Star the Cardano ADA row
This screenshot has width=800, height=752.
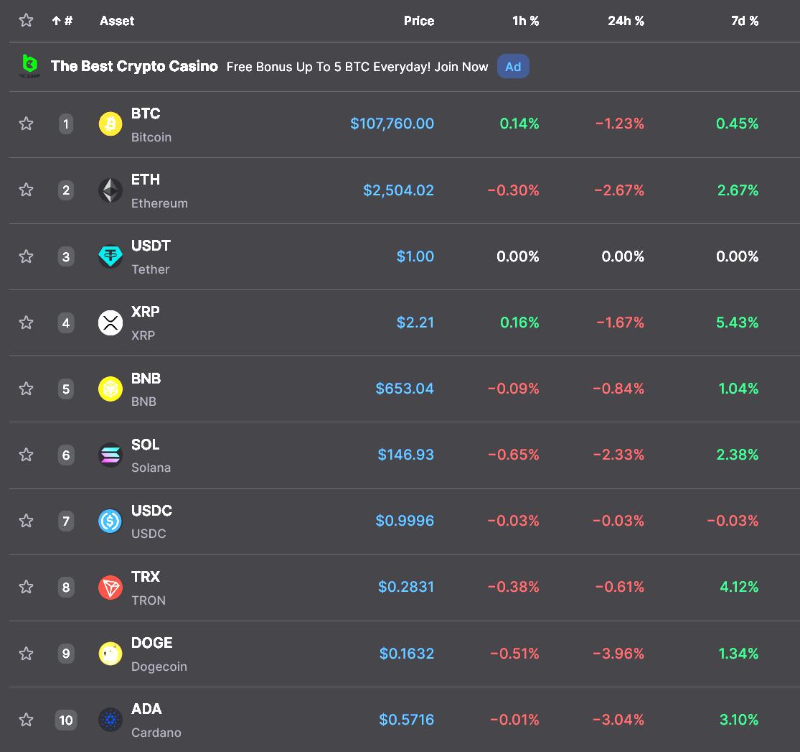pos(26,720)
